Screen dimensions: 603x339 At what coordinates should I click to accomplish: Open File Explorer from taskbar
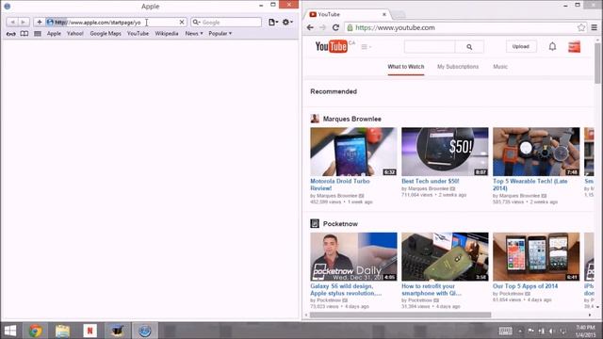point(62,331)
